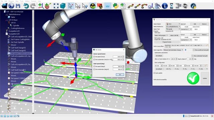Toggle fast simulation speed

(x=108, y=6)
